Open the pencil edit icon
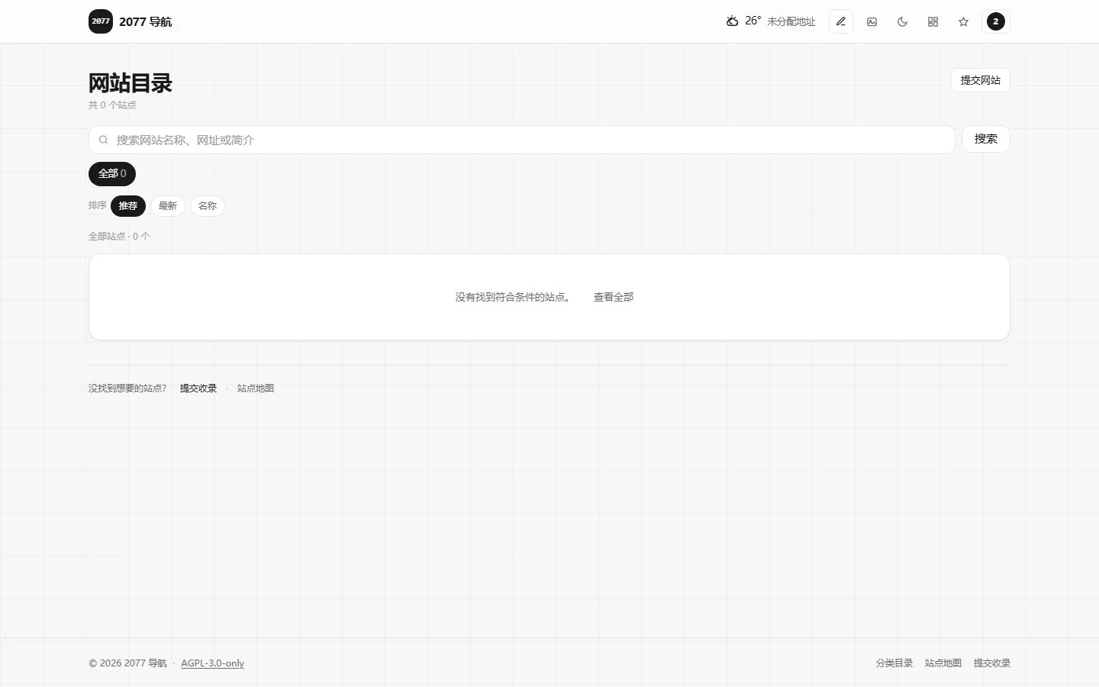This screenshot has height=687, width=1099. pos(841,21)
